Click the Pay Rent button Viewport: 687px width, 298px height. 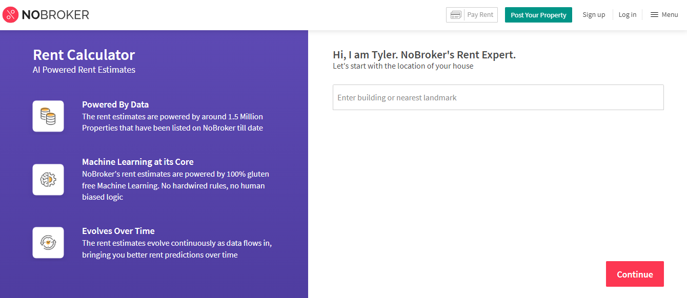click(x=472, y=15)
